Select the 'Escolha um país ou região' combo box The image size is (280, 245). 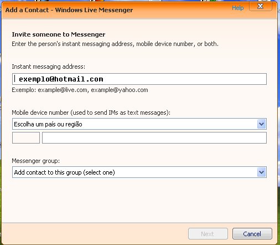point(139,124)
